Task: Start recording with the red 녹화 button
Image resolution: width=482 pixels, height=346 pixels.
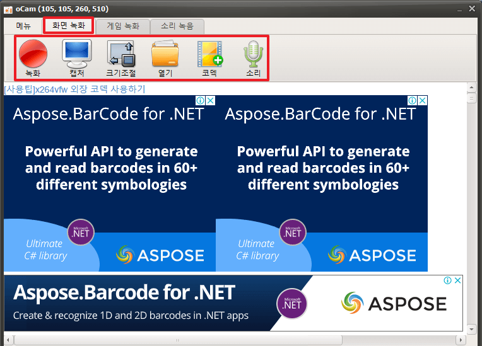Action: [x=33, y=58]
